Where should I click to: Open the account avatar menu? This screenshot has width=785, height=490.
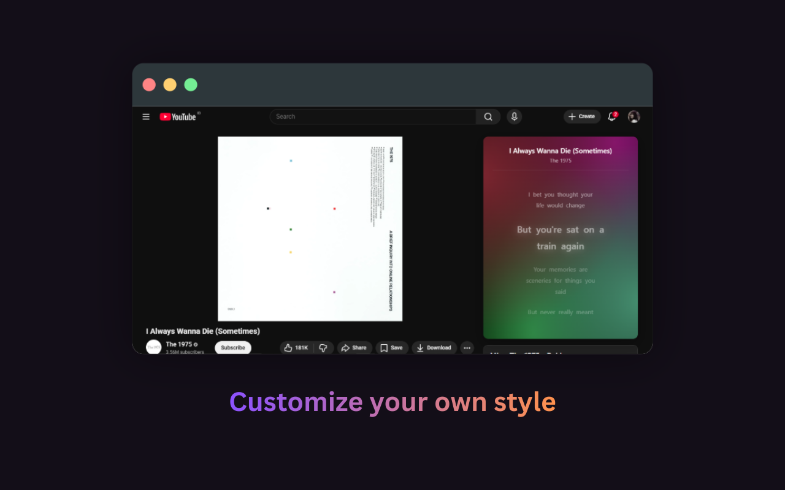pyautogui.click(x=634, y=116)
